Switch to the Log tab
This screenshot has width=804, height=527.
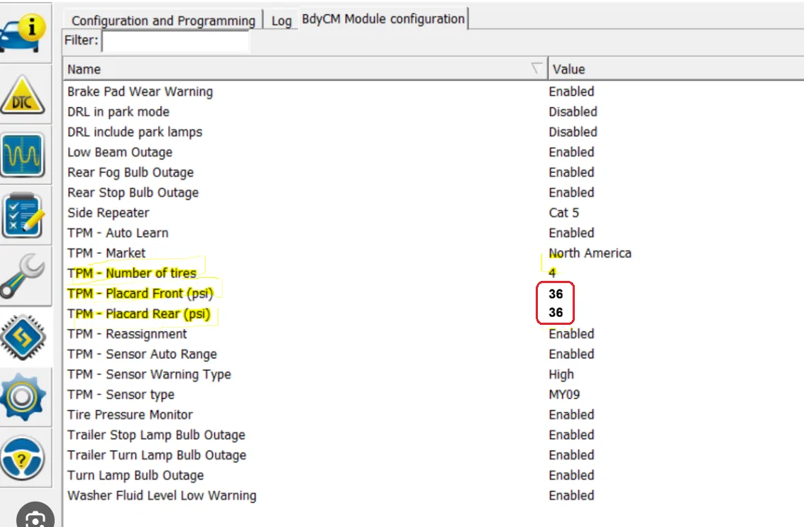click(x=282, y=21)
